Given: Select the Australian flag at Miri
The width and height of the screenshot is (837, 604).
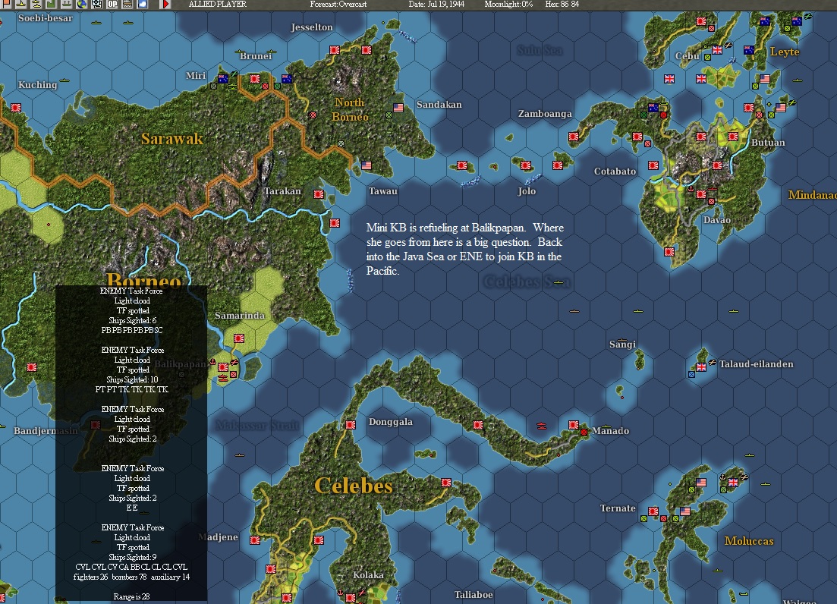Looking at the screenshot, I should point(223,79).
